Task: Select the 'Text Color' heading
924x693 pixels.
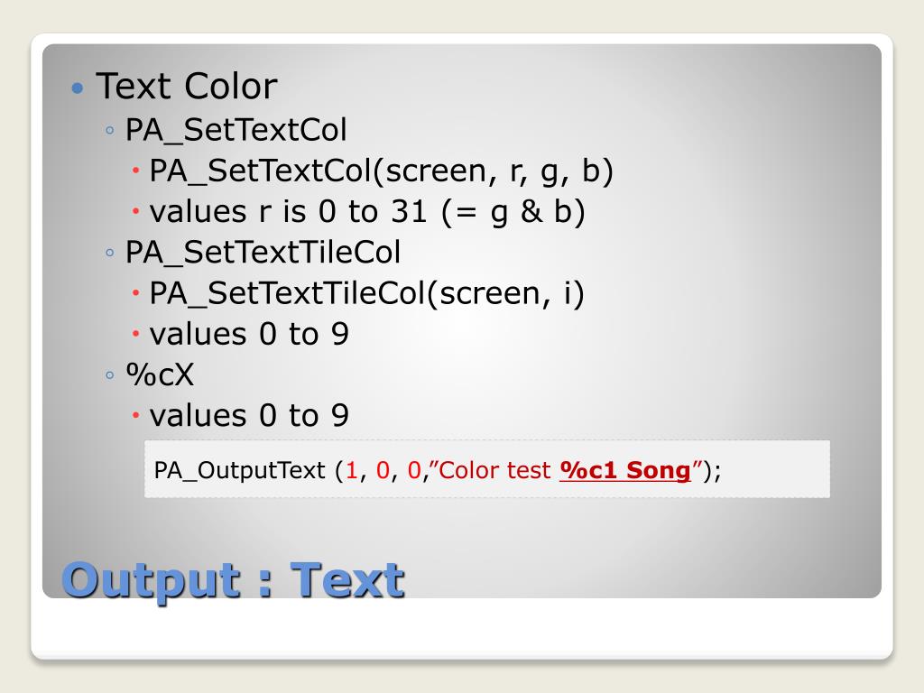Action: pos(186,86)
